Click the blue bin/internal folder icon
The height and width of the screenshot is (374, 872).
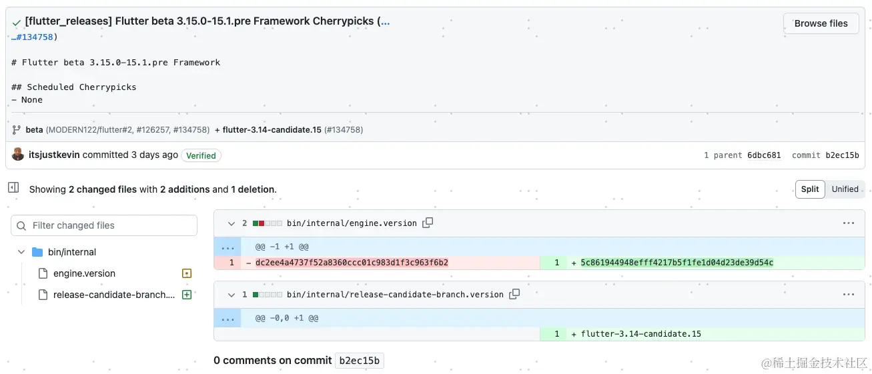[37, 252]
